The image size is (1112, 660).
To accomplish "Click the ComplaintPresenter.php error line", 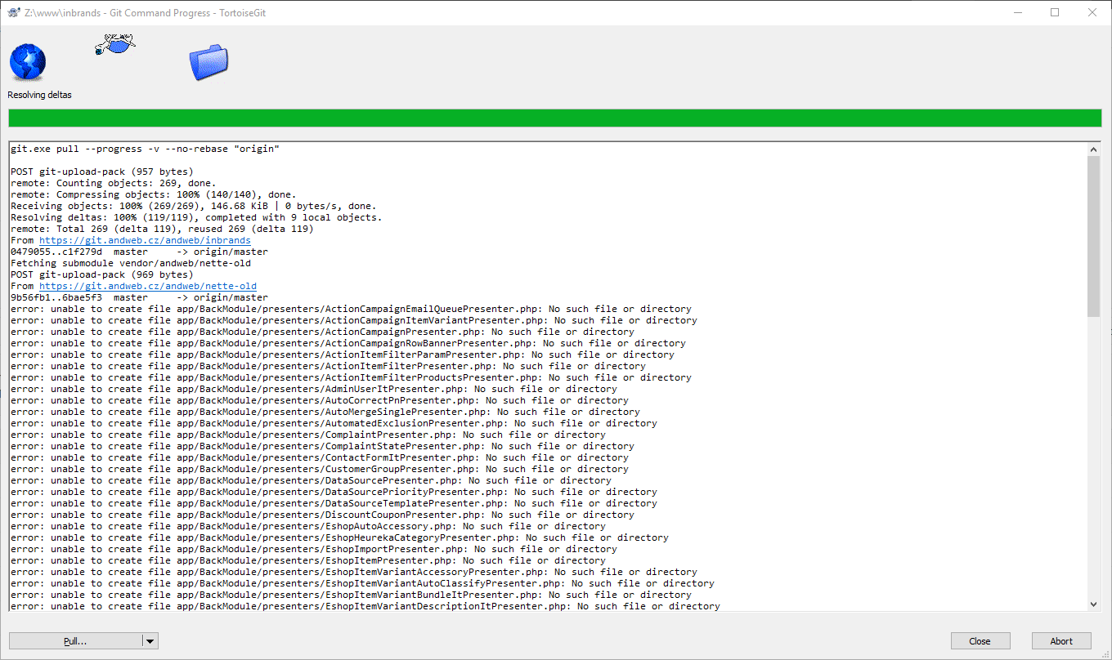I will coord(308,435).
